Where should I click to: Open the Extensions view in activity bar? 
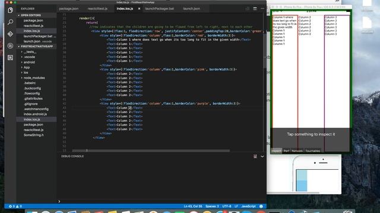pos(10,57)
